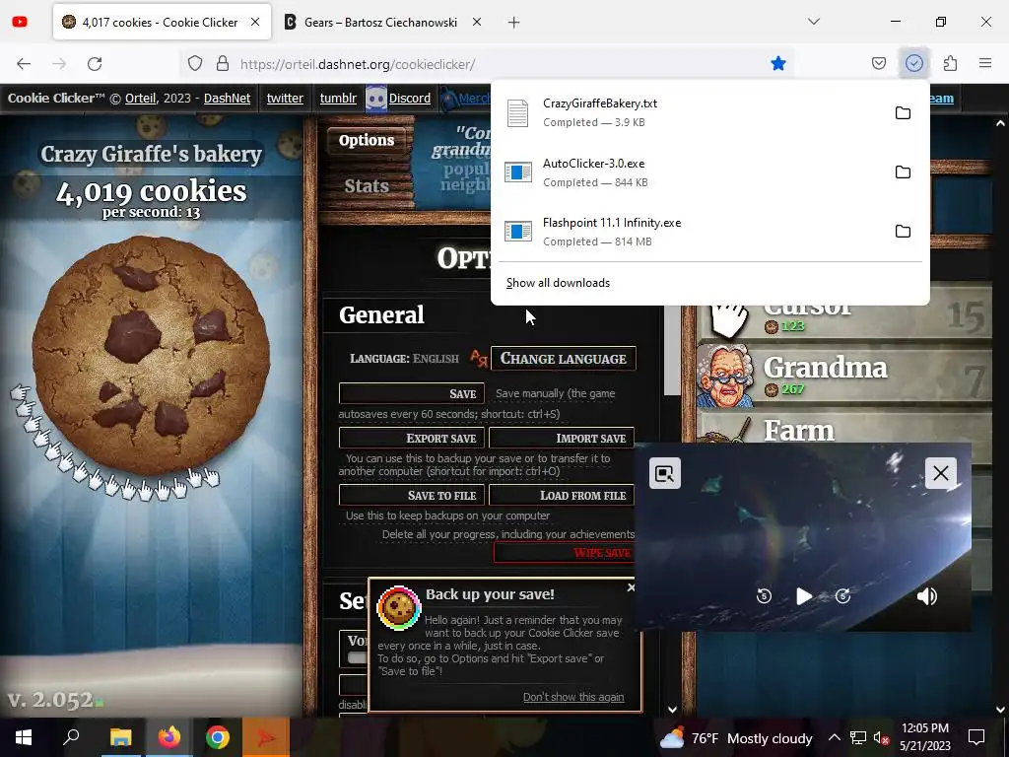The image size is (1009, 757).
Task: Close the Back up your save notification
Action: click(632, 587)
